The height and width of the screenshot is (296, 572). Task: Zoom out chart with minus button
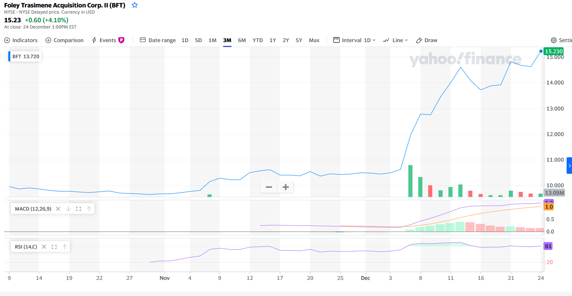[x=269, y=187]
